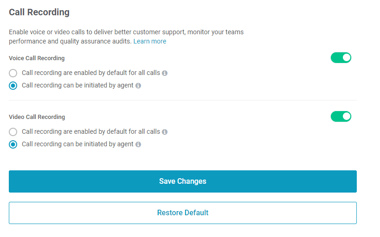Click the Voice Call Recording section label
Image resolution: width=380 pixels, height=237 pixels.
(x=37, y=58)
